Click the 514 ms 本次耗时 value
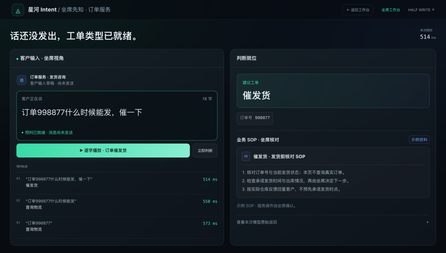 click(428, 37)
